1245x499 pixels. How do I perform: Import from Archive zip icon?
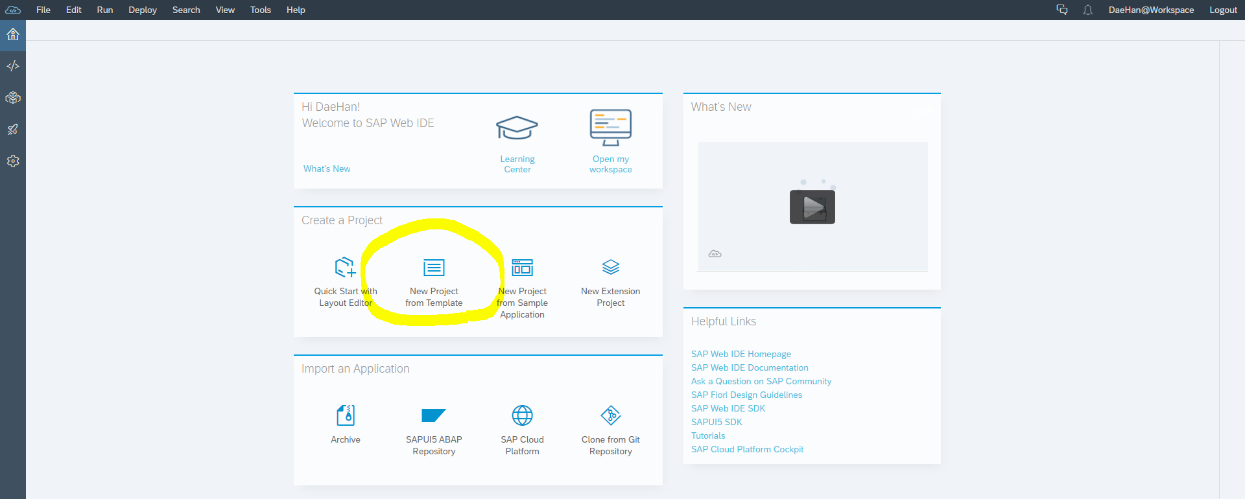(x=346, y=415)
